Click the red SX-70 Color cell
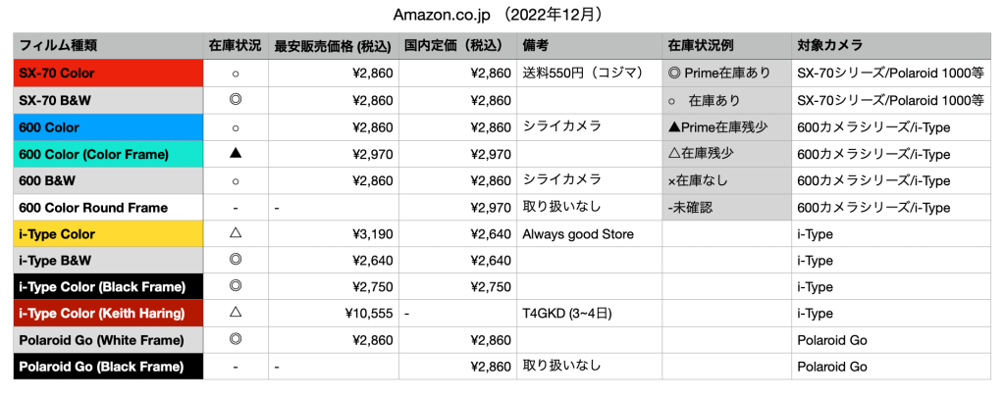Viewport: 1004px width, 396px height. coord(108,74)
